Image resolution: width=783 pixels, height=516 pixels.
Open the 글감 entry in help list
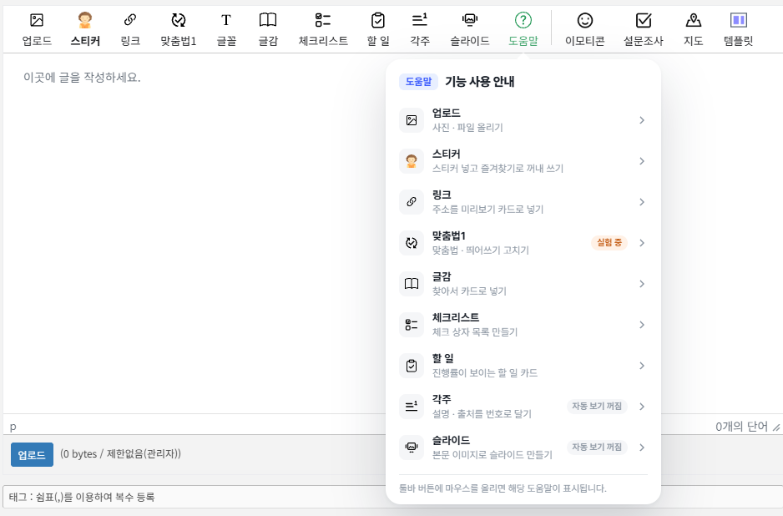click(x=523, y=284)
